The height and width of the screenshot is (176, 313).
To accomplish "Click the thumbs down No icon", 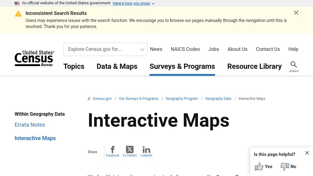I will 285,167.
